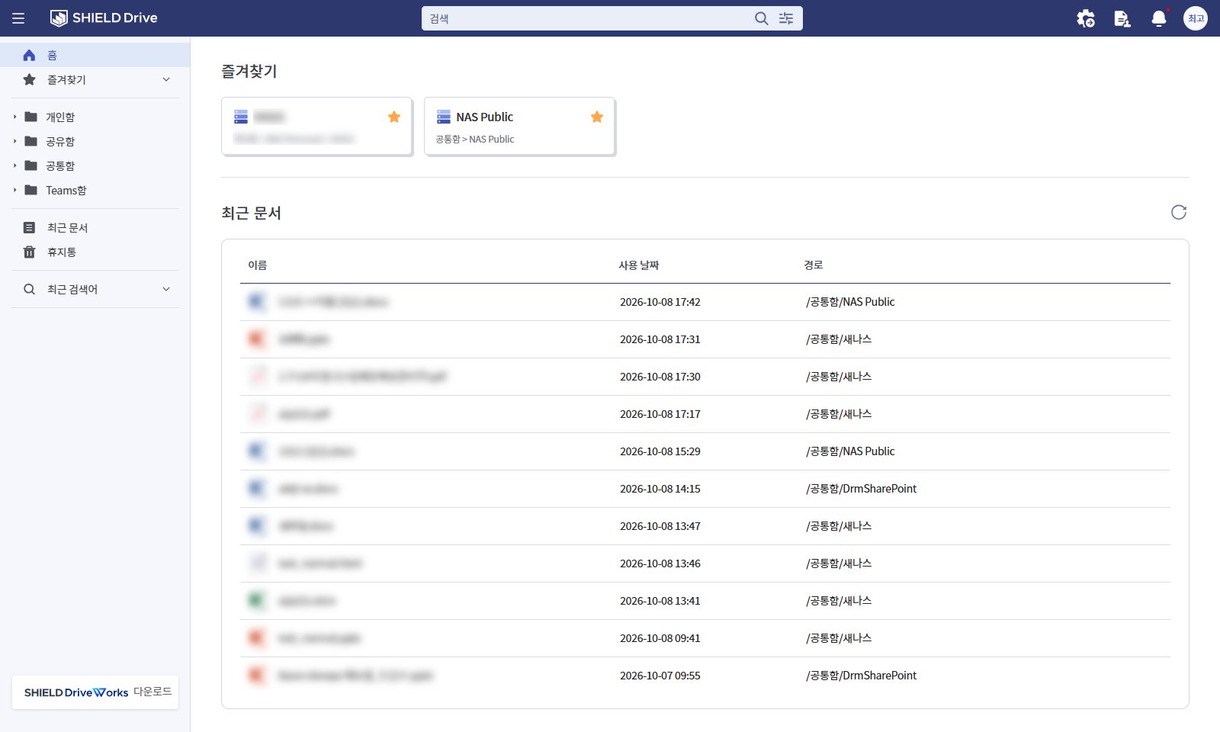This screenshot has width=1220, height=732.
Task: Open the hamburger menu icon
Action: pyautogui.click(x=18, y=18)
